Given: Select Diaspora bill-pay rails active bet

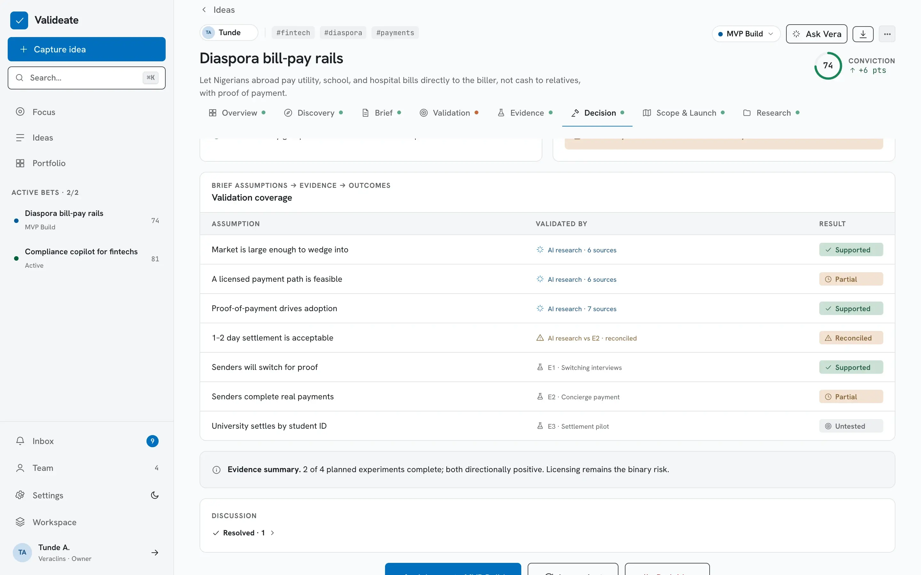Looking at the screenshot, I should [86, 220].
